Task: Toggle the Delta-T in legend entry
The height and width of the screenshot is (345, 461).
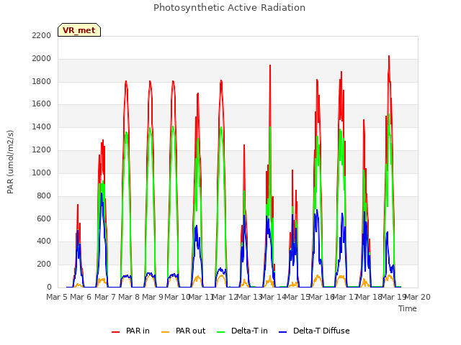Action: [242, 331]
